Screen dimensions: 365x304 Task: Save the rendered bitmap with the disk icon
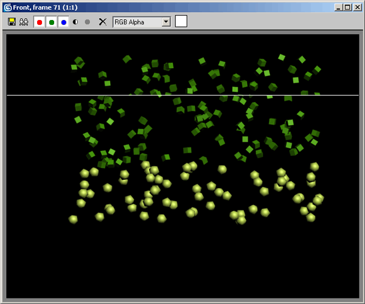(12, 22)
